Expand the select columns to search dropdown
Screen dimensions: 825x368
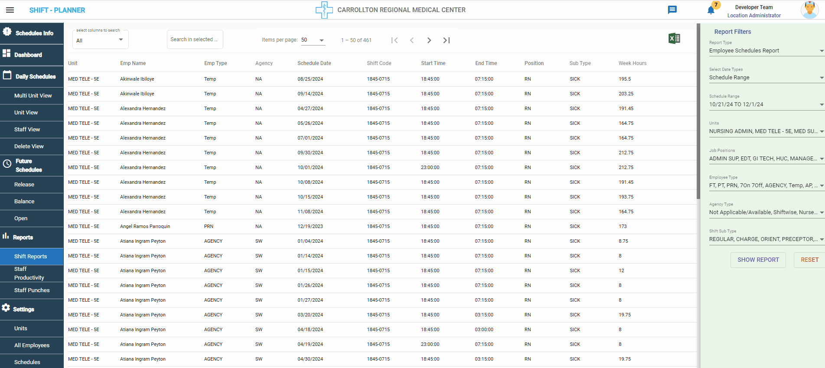point(100,40)
